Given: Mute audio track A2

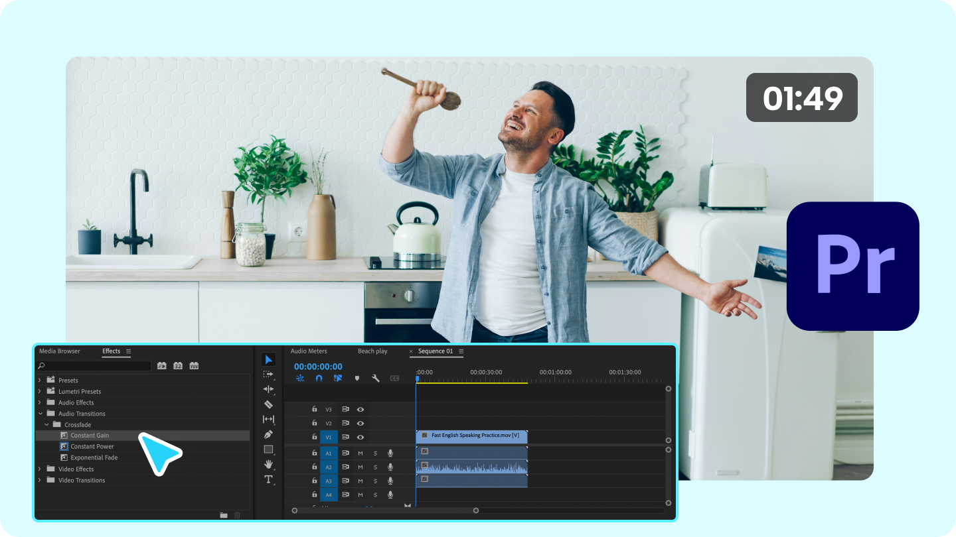Looking at the screenshot, I should [360, 466].
